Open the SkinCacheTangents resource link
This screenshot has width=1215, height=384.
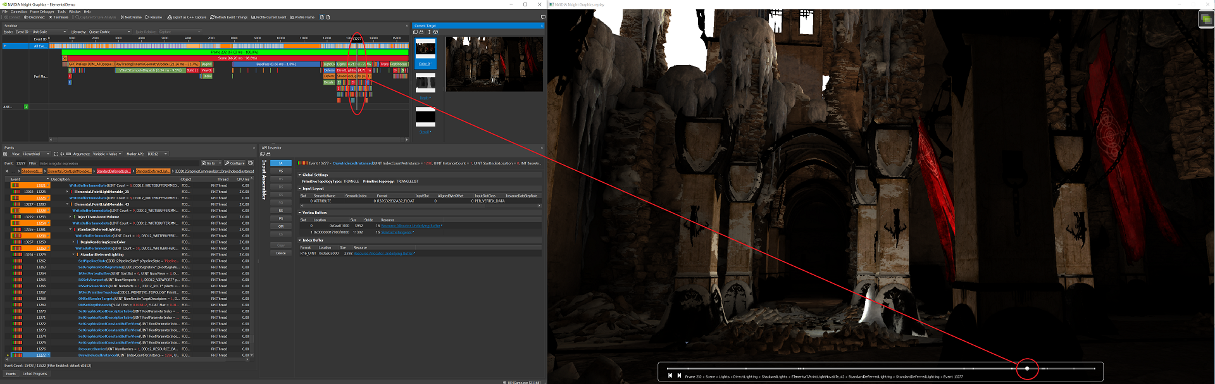pyautogui.click(x=397, y=232)
